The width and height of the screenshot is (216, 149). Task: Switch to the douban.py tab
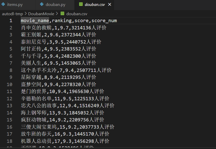tap(55, 5)
